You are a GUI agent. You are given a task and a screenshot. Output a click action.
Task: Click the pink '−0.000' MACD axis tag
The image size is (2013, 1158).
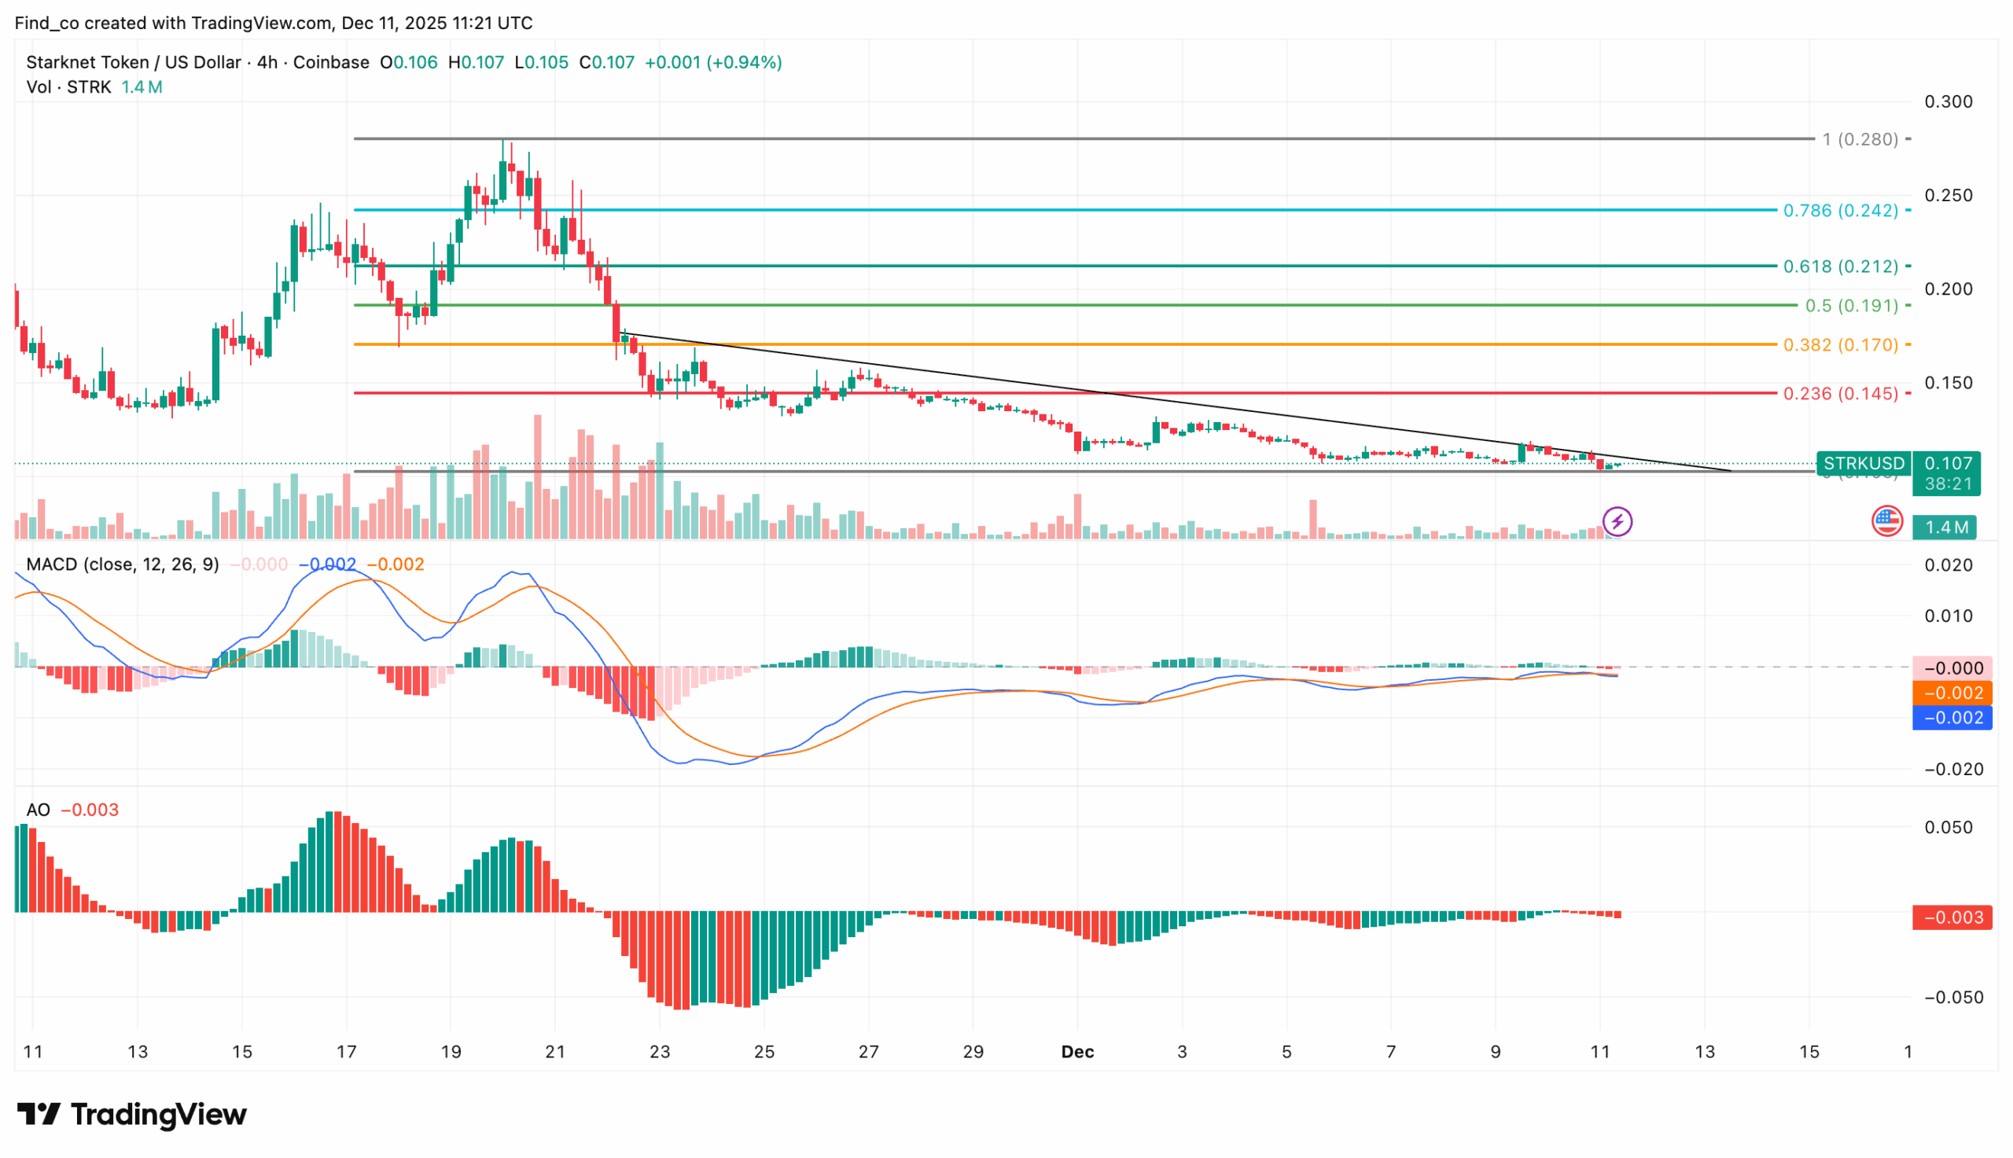point(1951,668)
